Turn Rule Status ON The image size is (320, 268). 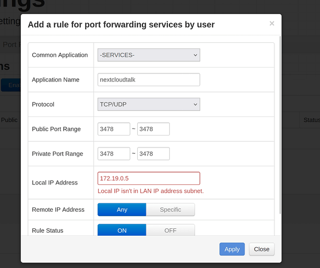122,230
